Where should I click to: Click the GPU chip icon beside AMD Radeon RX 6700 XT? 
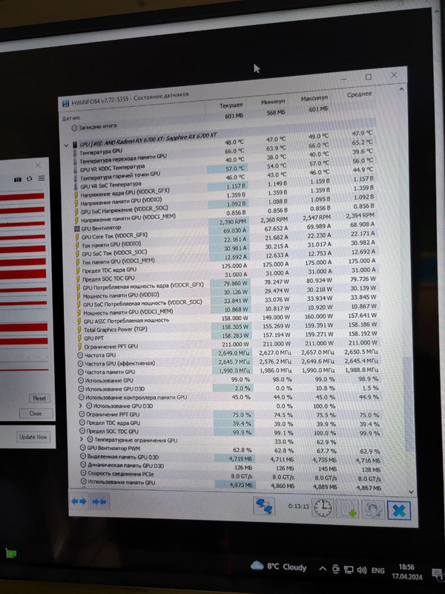click(74, 145)
